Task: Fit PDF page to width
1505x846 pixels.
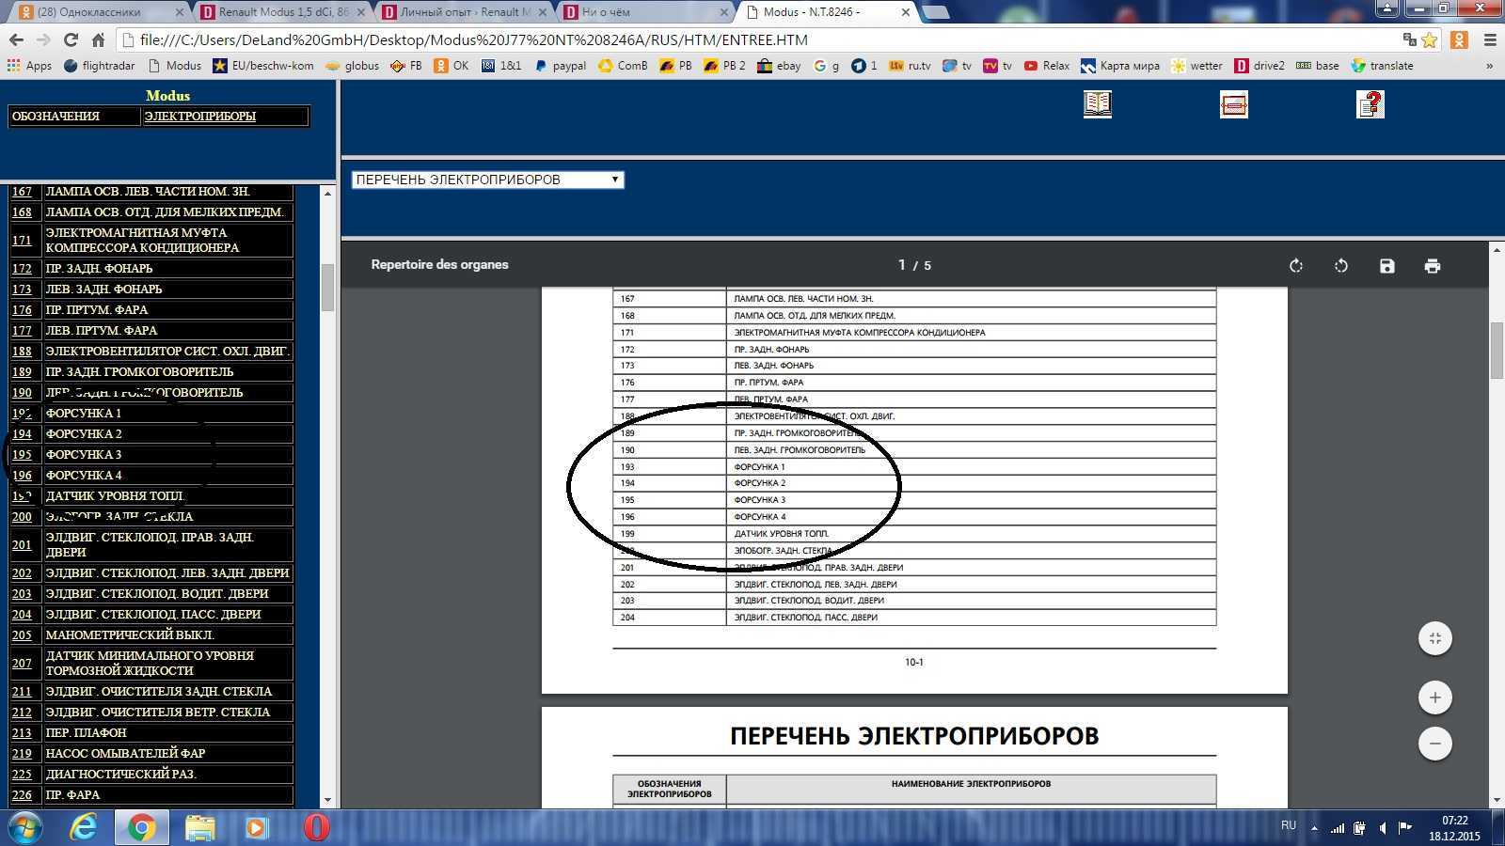Action: pyautogui.click(x=1435, y=638)
